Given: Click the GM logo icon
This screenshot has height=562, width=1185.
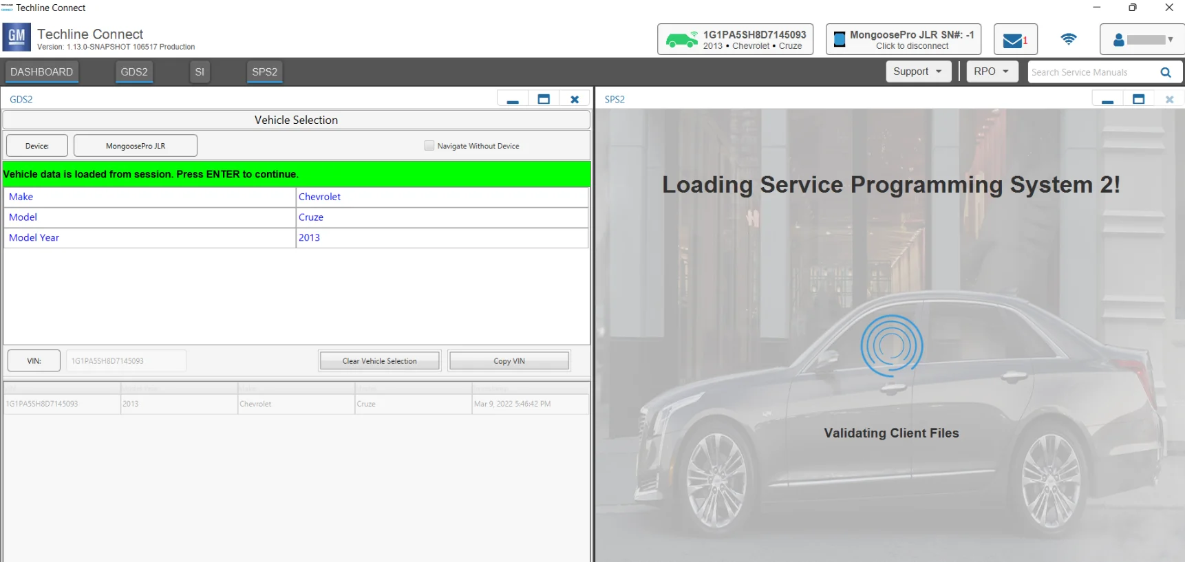Looking at the screenshot, I should (17, 38).
